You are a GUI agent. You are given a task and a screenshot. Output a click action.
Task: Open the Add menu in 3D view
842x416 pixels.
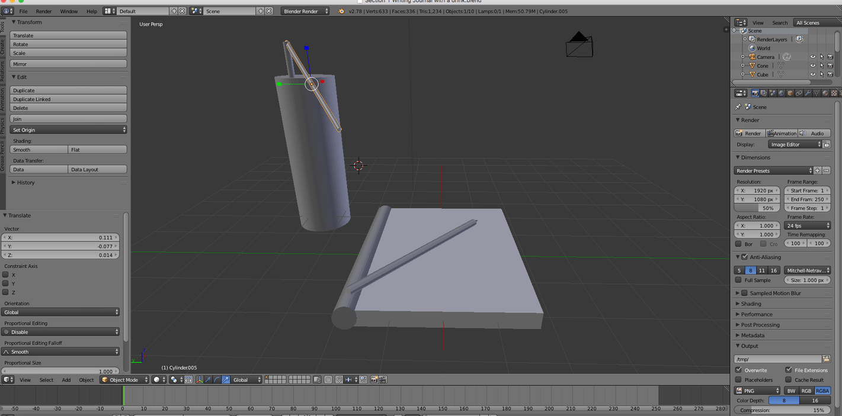(66, 380)
